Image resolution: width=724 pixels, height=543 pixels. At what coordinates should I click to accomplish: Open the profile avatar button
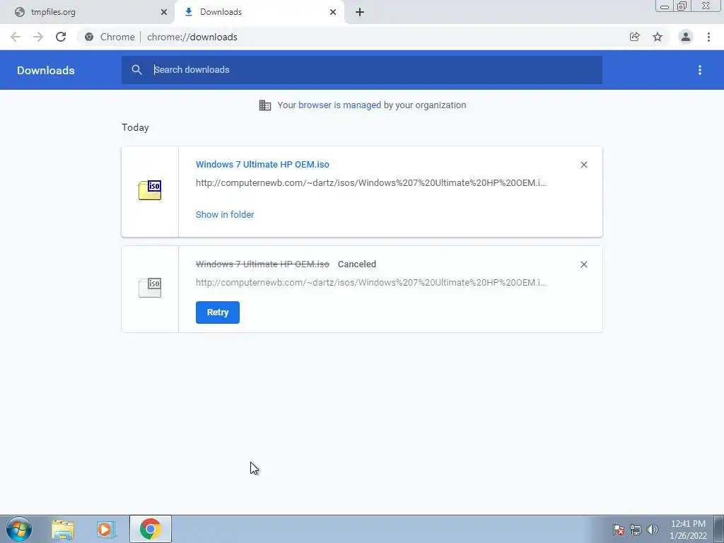tap(686, 37)
